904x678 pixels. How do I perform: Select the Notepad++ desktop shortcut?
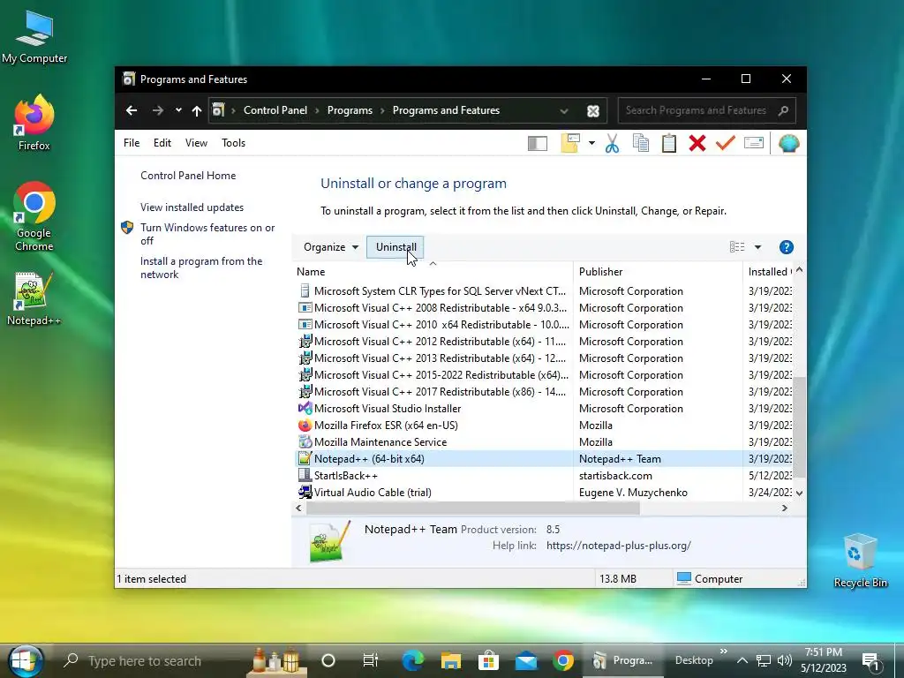click(34, 299)
